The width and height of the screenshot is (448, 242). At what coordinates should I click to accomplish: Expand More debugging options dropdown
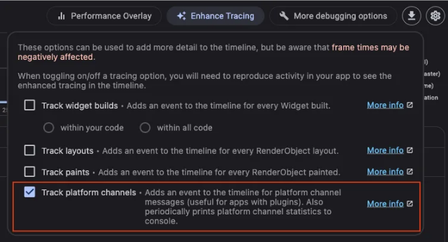click(333, 16)
